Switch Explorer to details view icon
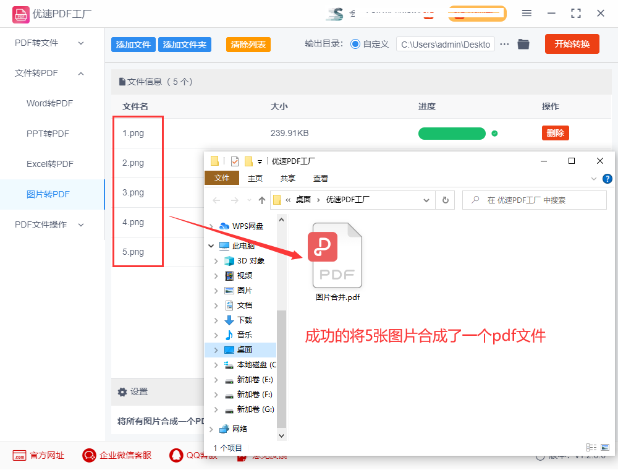 click(x=591, y=448)
